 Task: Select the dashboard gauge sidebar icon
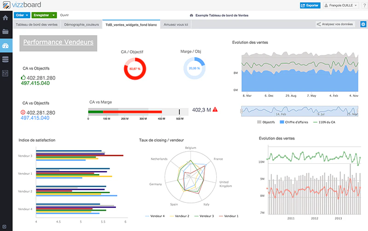6,46
